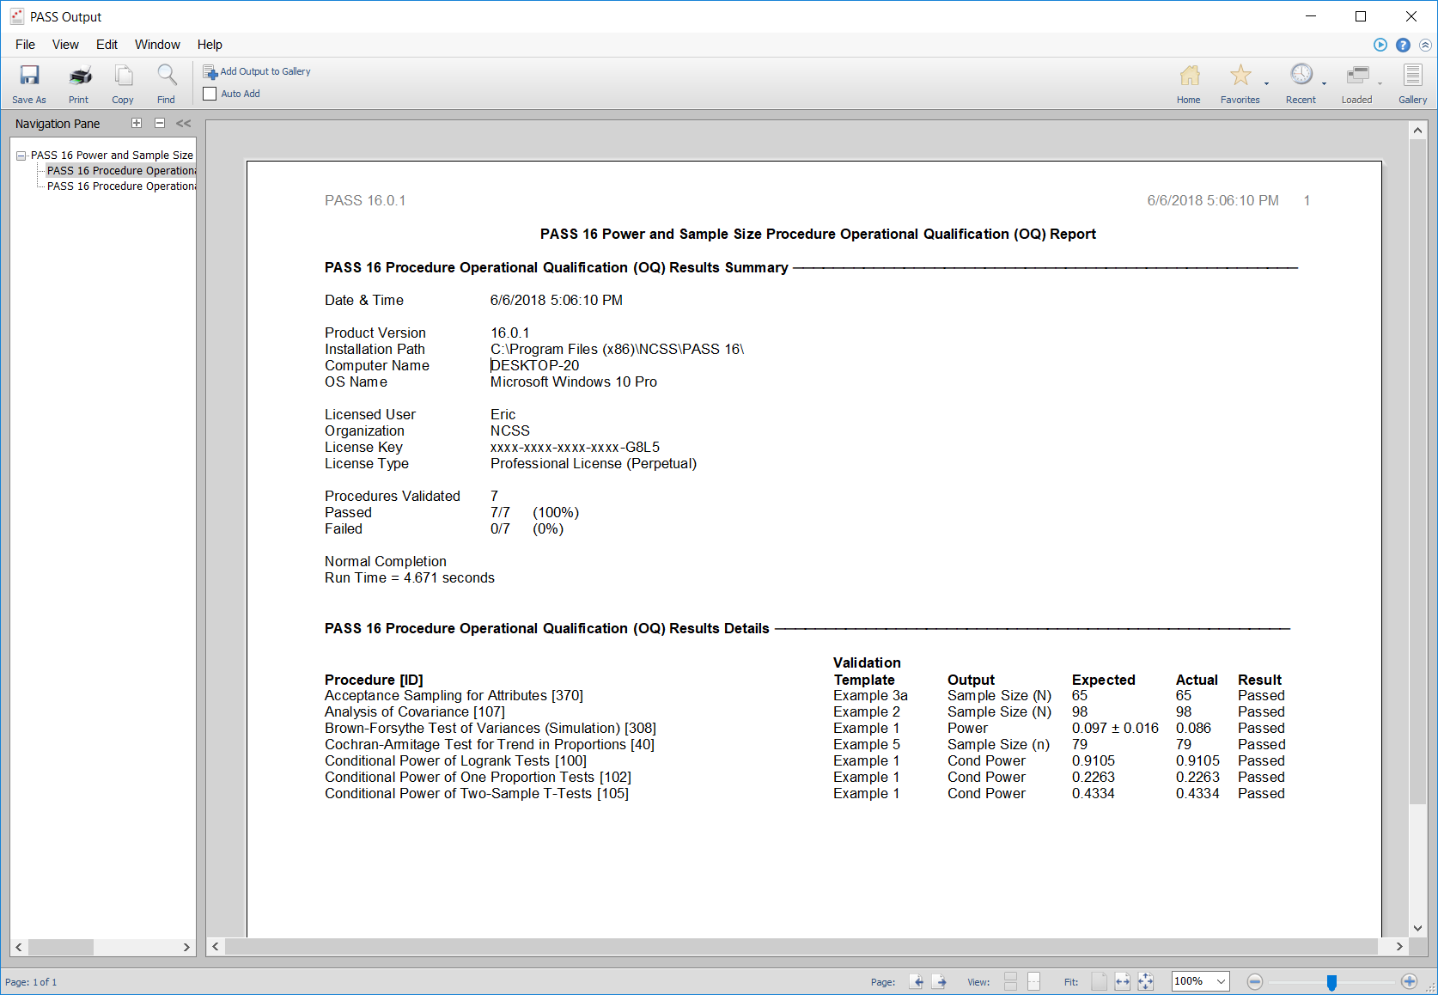Viewport: 1438px width, 995px height.
Task: Expand all navigation tree nodes with plus button
Action: pos(137,123)
